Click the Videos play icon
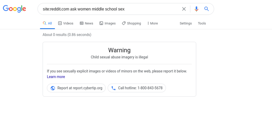 pos(60,23)
